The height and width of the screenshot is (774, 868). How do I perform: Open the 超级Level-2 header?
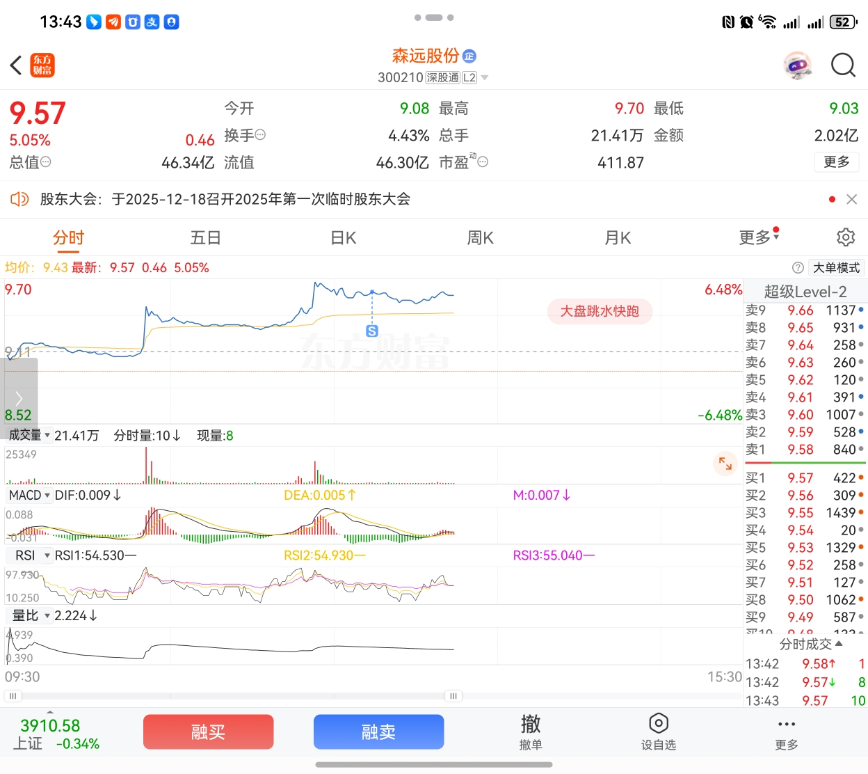coord(805,292)
